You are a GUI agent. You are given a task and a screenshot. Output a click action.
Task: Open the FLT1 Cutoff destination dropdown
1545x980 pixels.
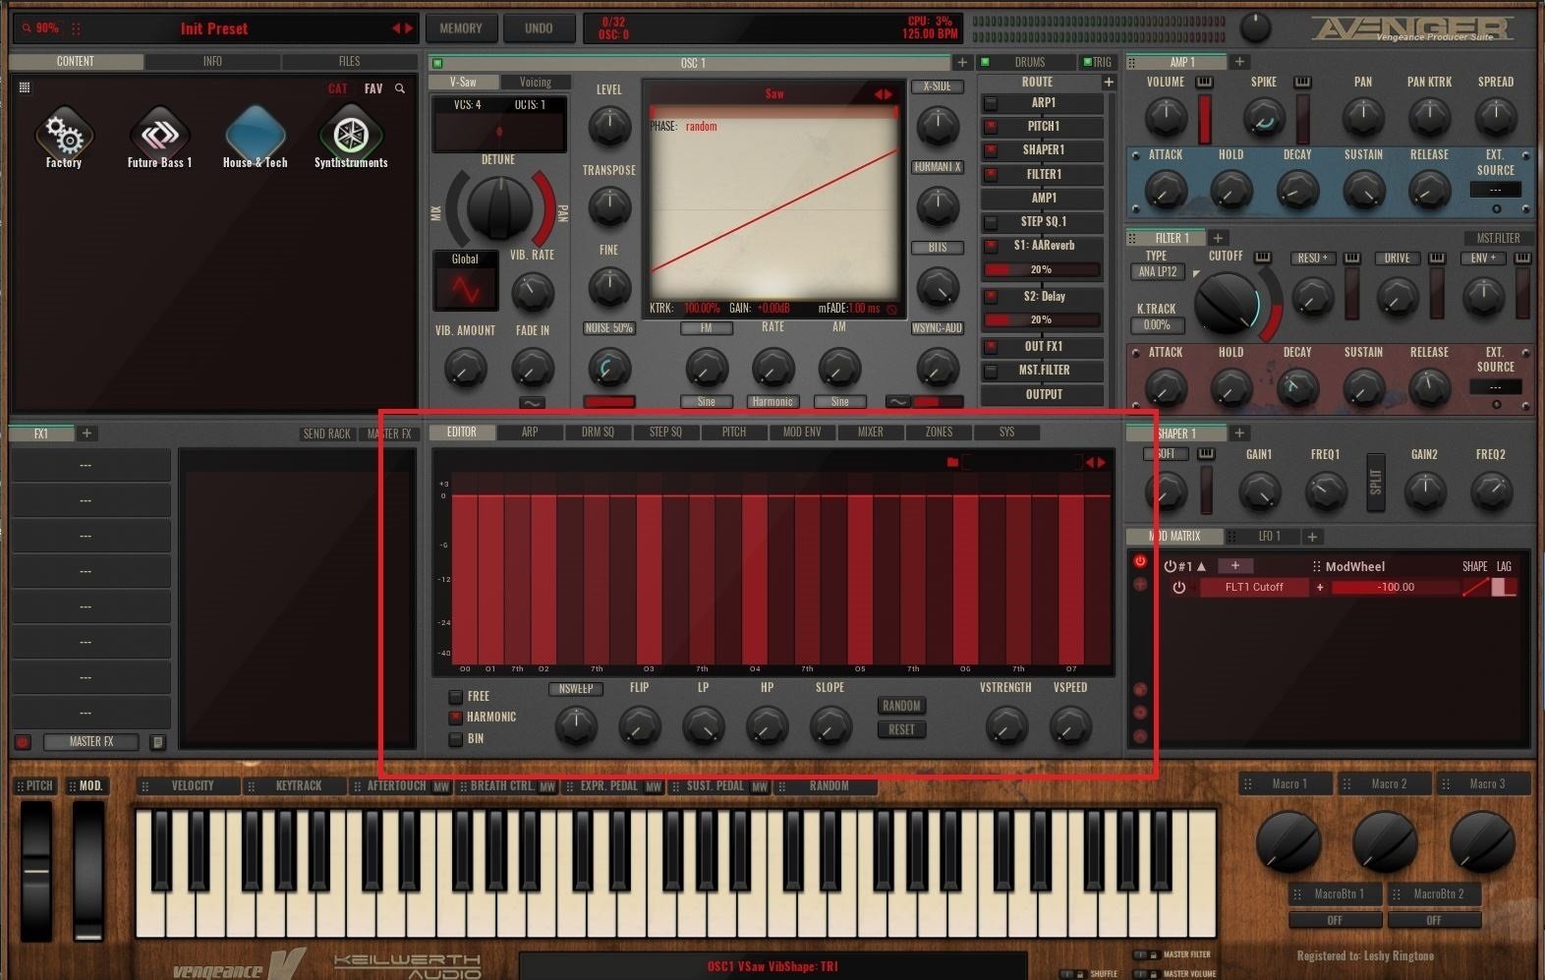1254,588
